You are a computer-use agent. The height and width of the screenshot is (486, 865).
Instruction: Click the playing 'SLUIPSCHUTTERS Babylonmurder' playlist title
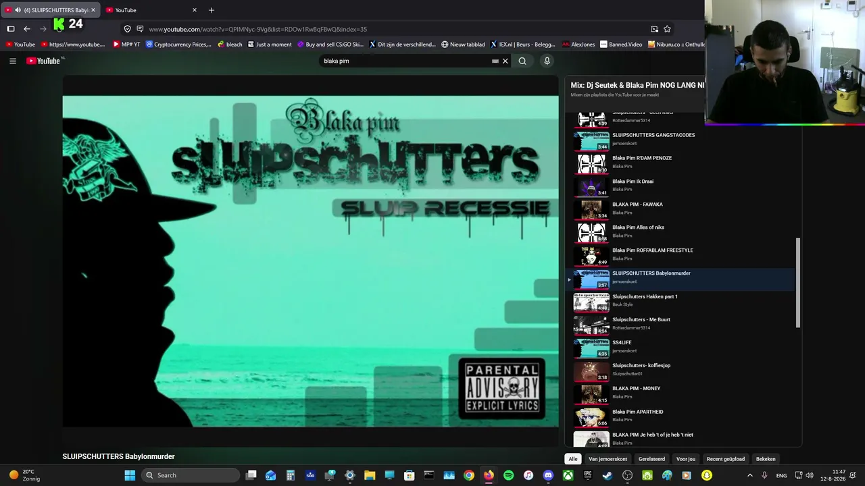pyautogui.click(x=651, y=273)
